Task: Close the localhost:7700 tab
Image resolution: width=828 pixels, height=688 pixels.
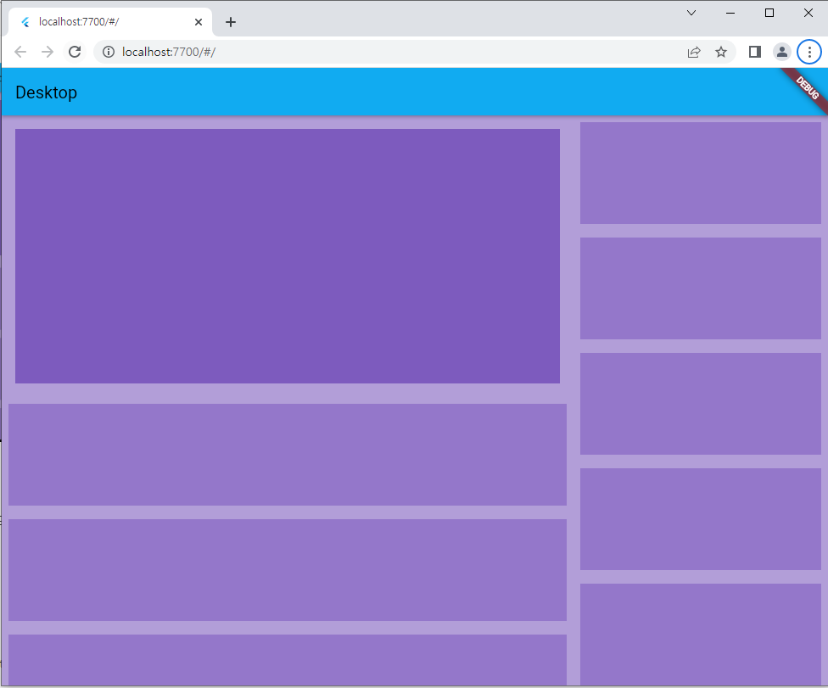Action: click(x=199, y=22)
